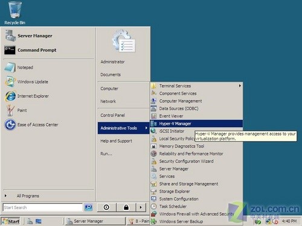Click the Services gear icon
This screenshot has width=302, height=226.
153,177
